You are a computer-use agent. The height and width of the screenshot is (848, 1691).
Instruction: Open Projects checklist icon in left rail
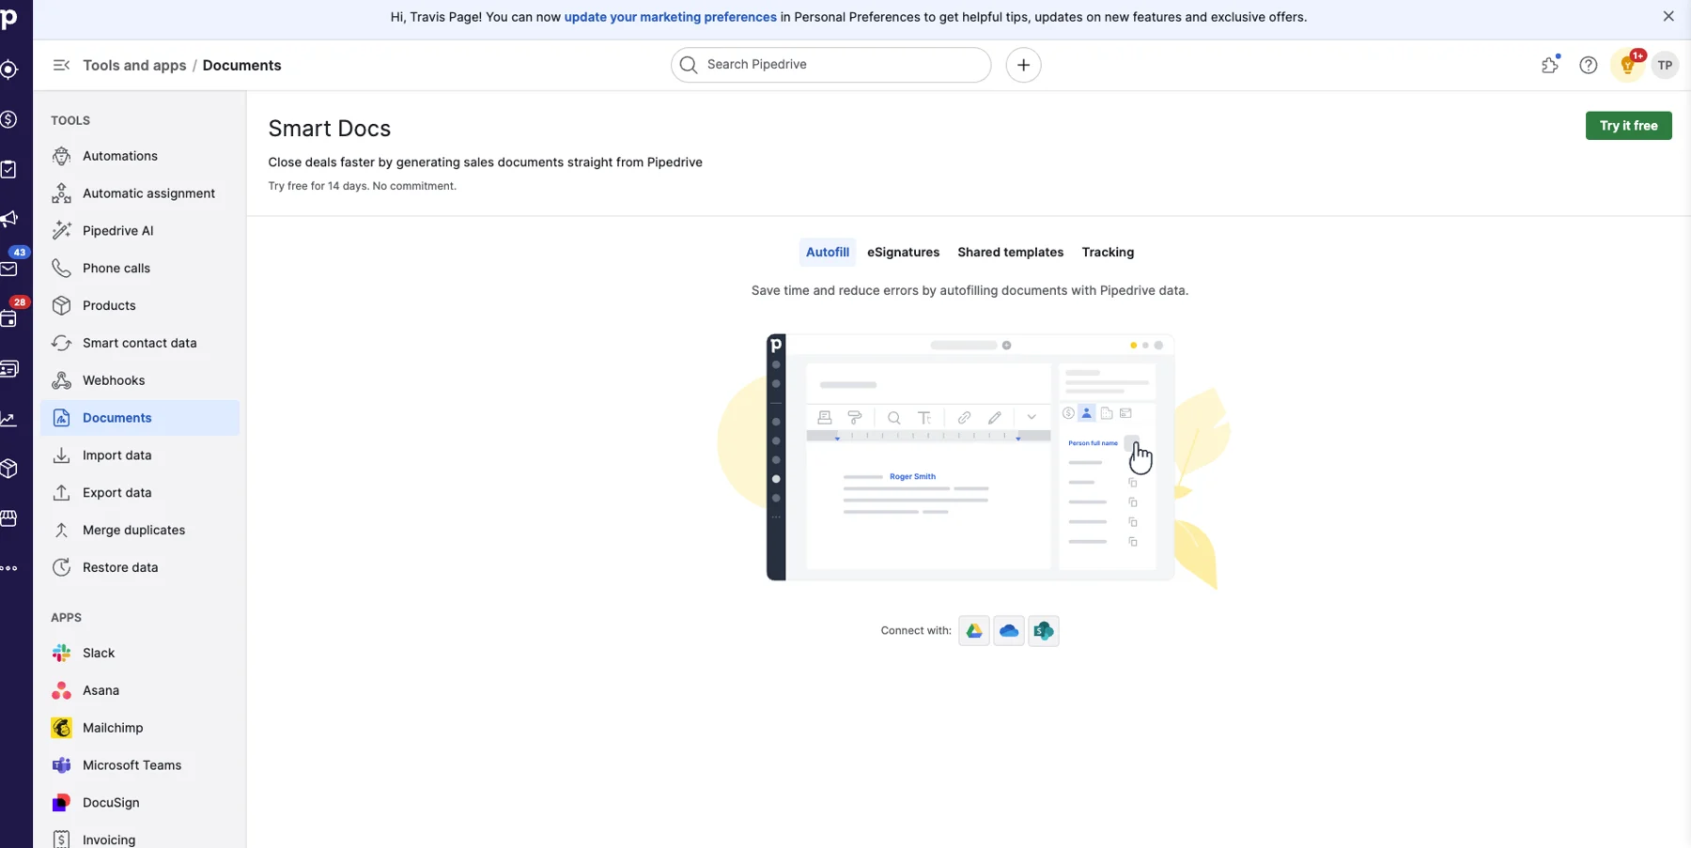[x=8, y=169]
